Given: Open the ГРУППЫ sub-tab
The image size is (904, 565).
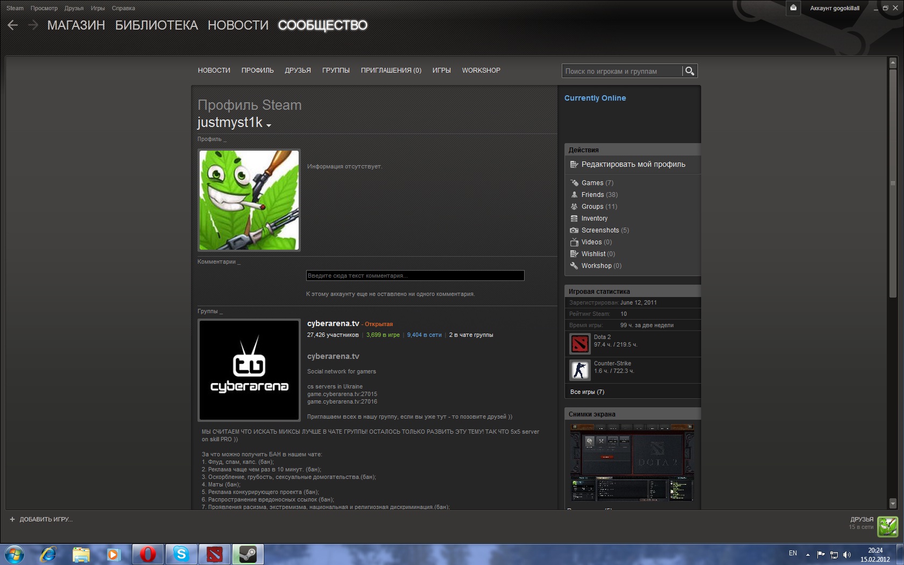Looking at the screenshot, I should coord(336,70).
